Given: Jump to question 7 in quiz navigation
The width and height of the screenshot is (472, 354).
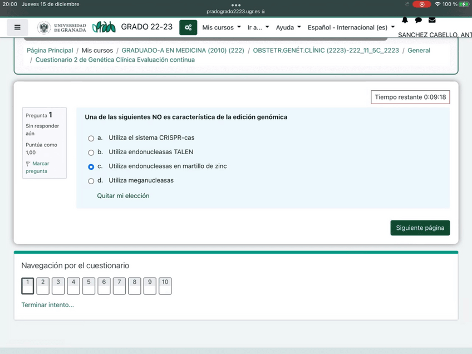Looking at the screenshot, I should point(119,286).
